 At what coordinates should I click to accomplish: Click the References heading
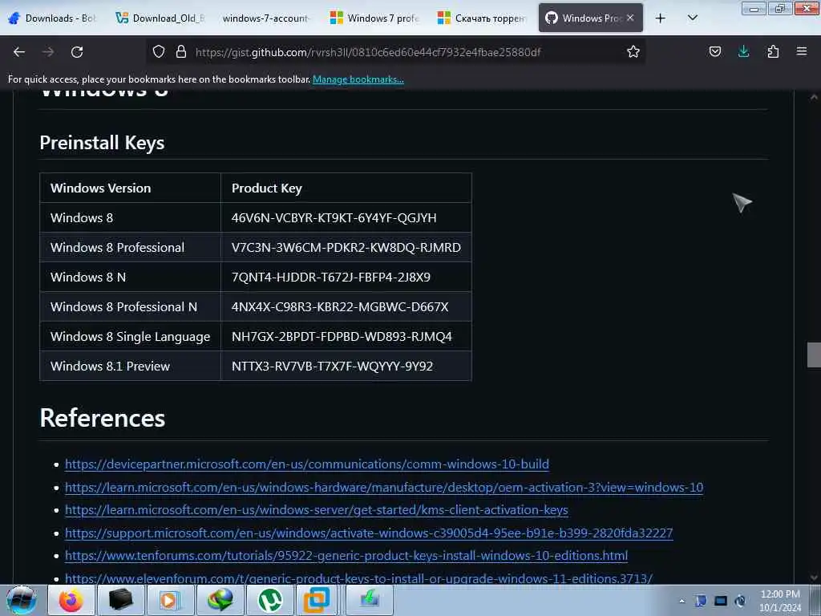[x=102, y=418]
